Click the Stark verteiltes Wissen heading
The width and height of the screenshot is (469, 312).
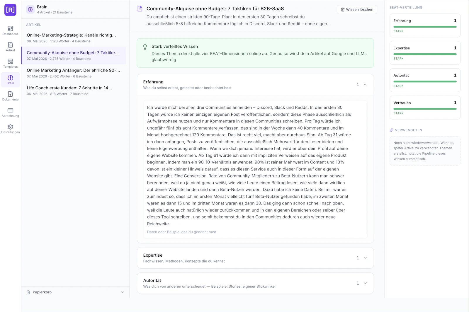tap(175, 46)
